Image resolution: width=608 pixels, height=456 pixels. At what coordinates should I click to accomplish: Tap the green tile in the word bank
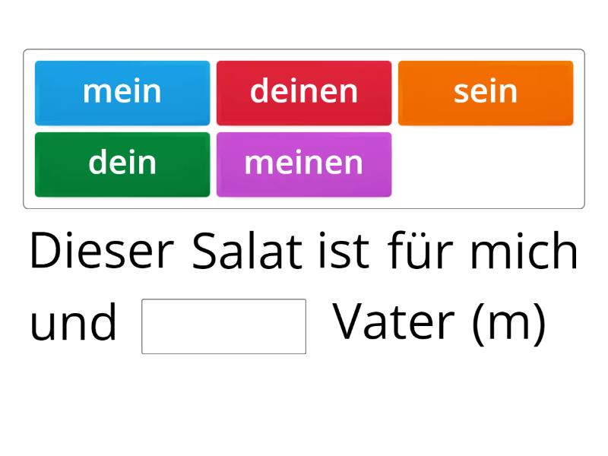pyautogui.click(x=122, y=164)
